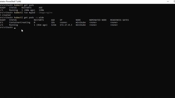This screenshot has width=175, height=98.
Task: Minimize the PowerShell 7 window
Action: click(x=168, y=1)
